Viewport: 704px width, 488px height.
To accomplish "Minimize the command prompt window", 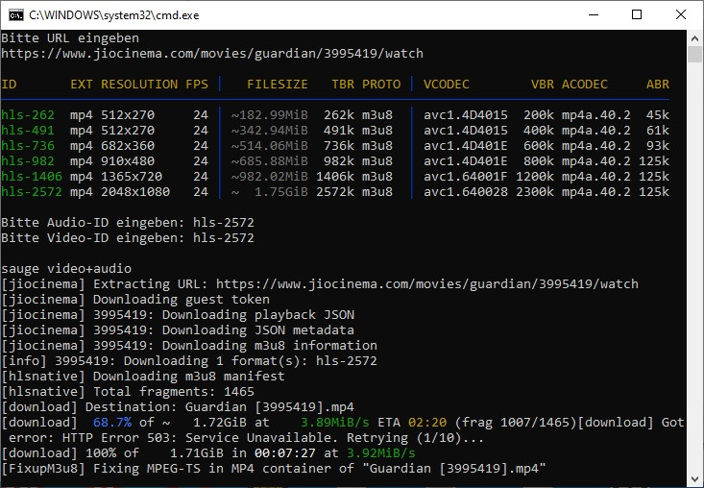I will pyautogui.click(x=591, y=14).
